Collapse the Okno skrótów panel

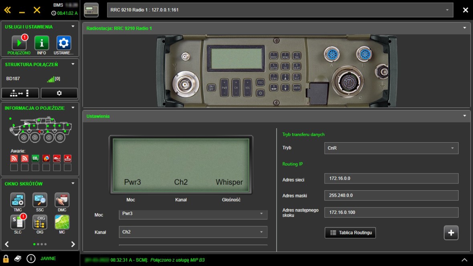click(73, 183)
